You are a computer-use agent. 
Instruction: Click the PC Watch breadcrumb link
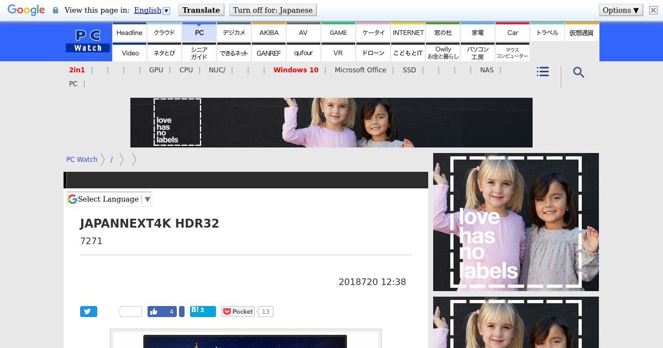pyautogui.click(x=82, y=159)
